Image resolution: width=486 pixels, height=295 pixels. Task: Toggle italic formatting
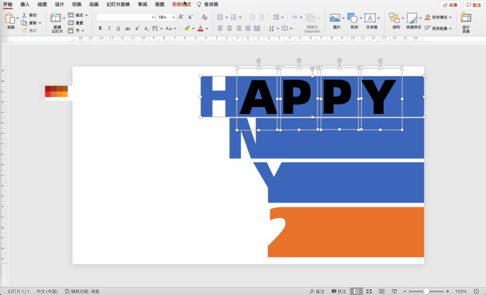click(109, 28)
